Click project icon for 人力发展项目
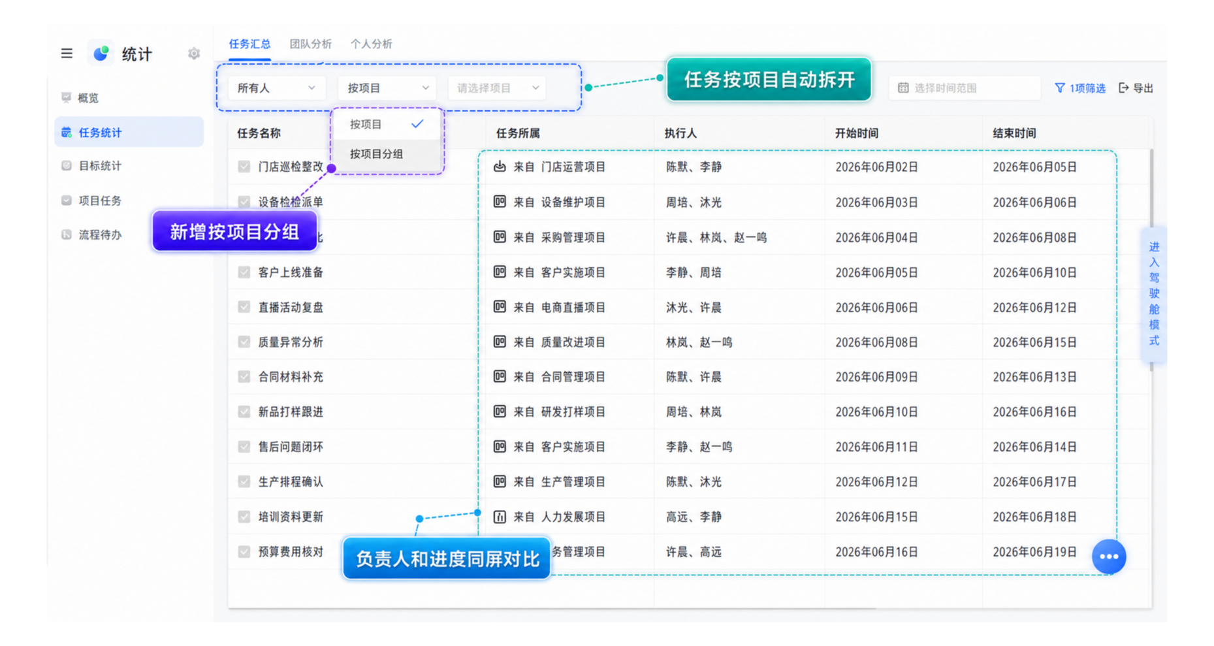Image resolution: width=1214 pixels, height=646 pixels. (x=500, y=517)
